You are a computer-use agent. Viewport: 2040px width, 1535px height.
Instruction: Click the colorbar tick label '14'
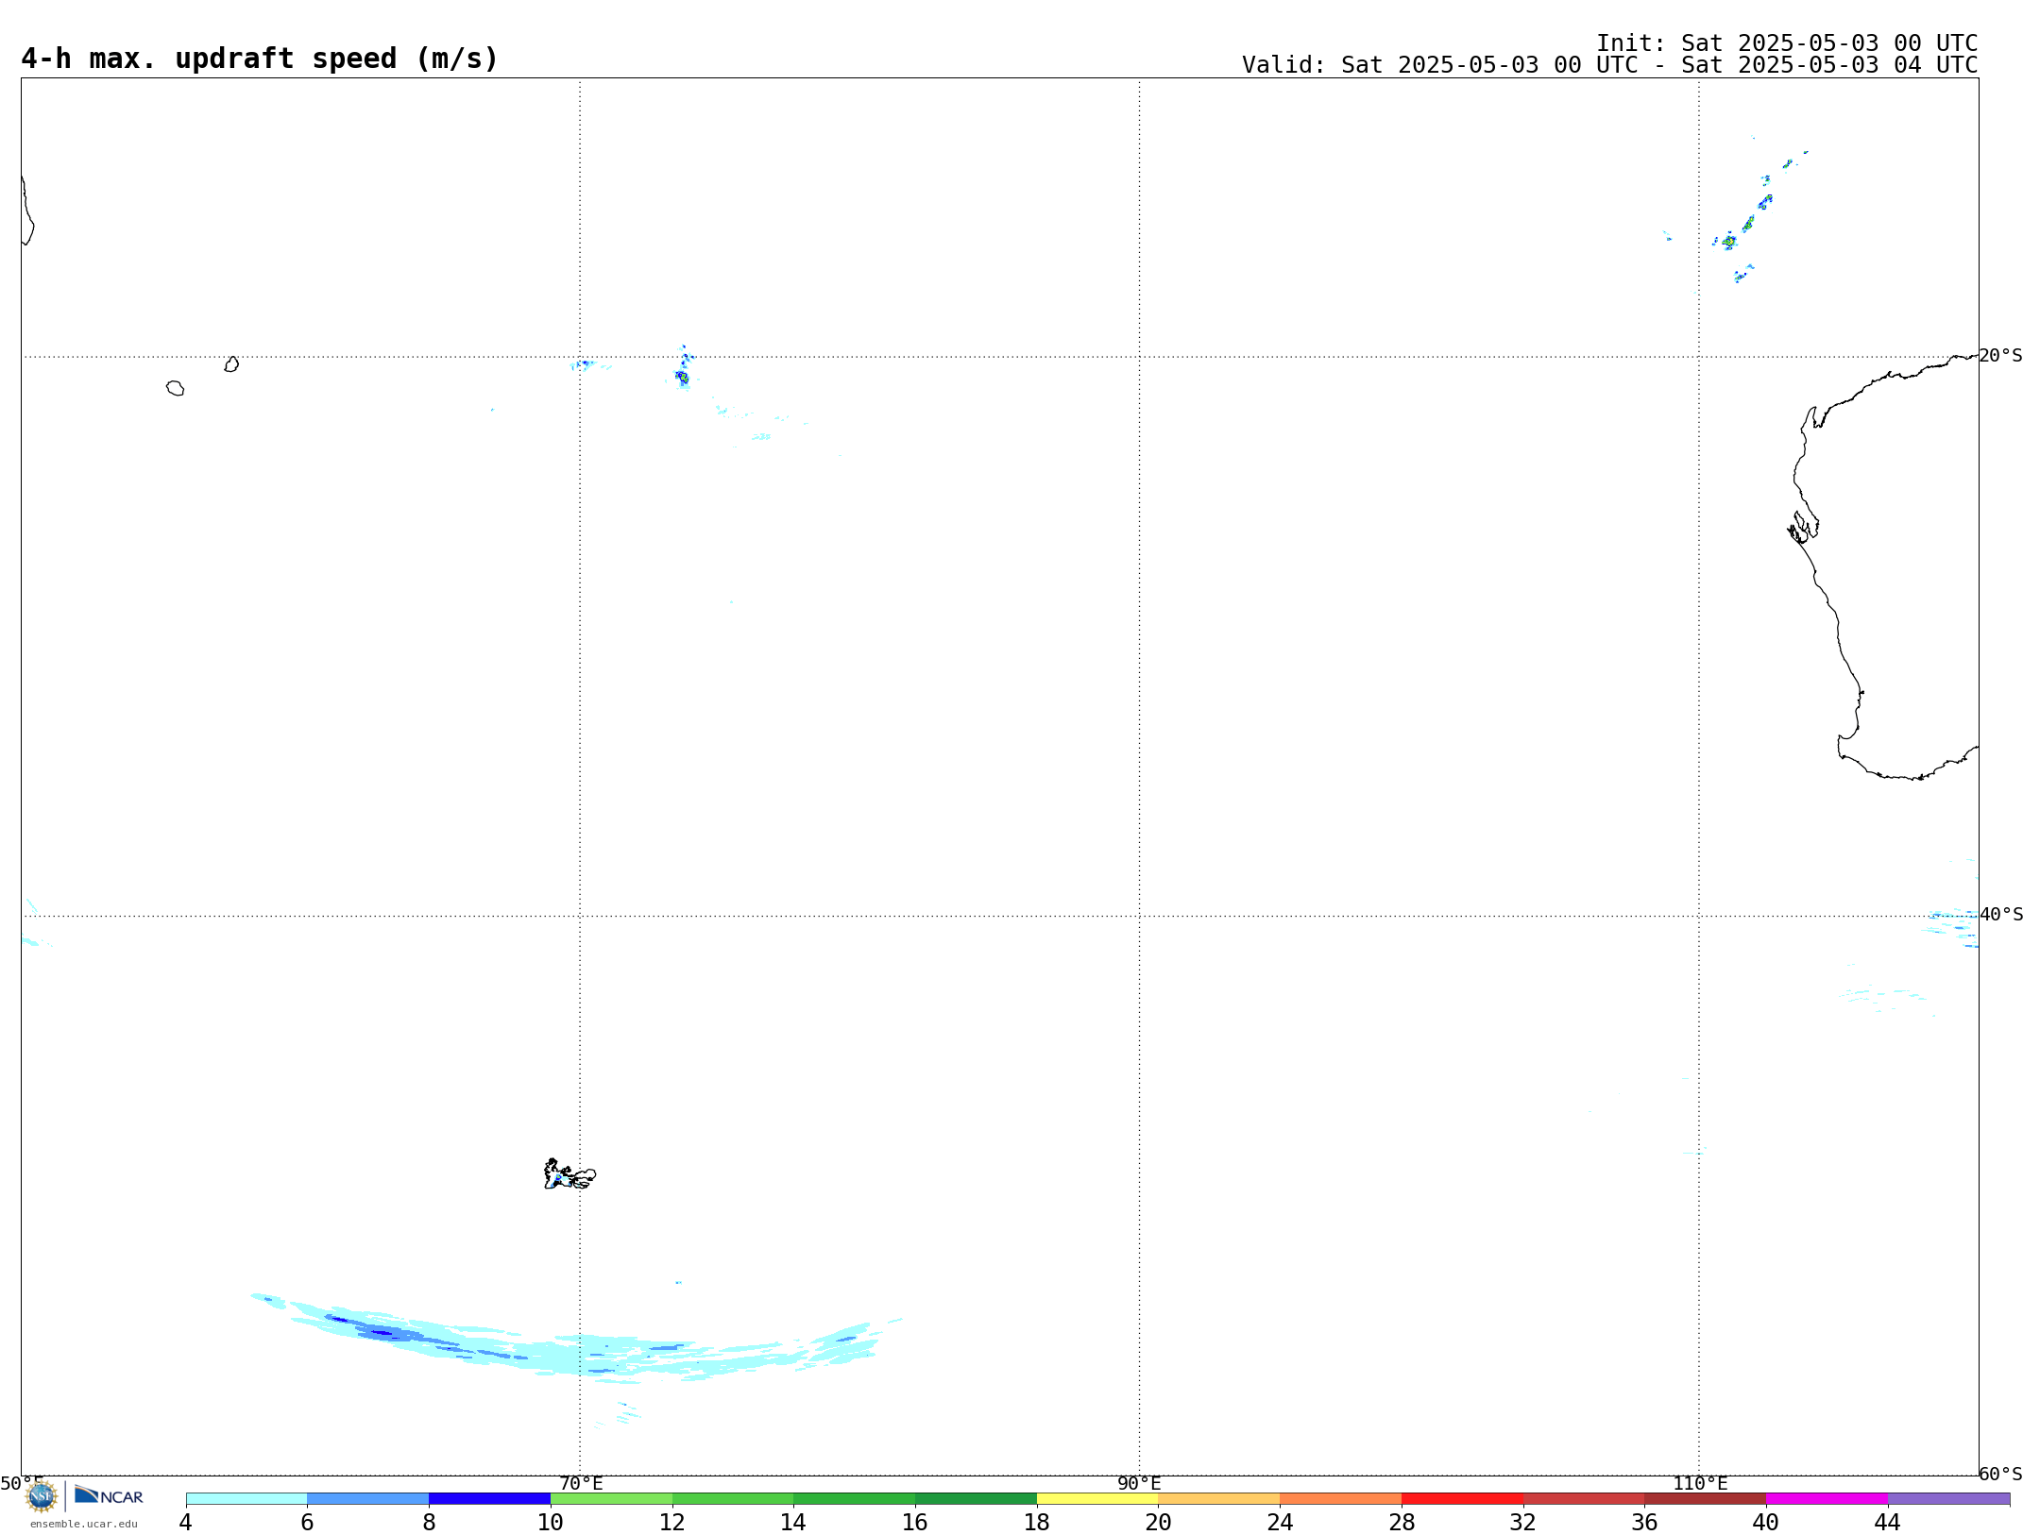coord(793,1522)
